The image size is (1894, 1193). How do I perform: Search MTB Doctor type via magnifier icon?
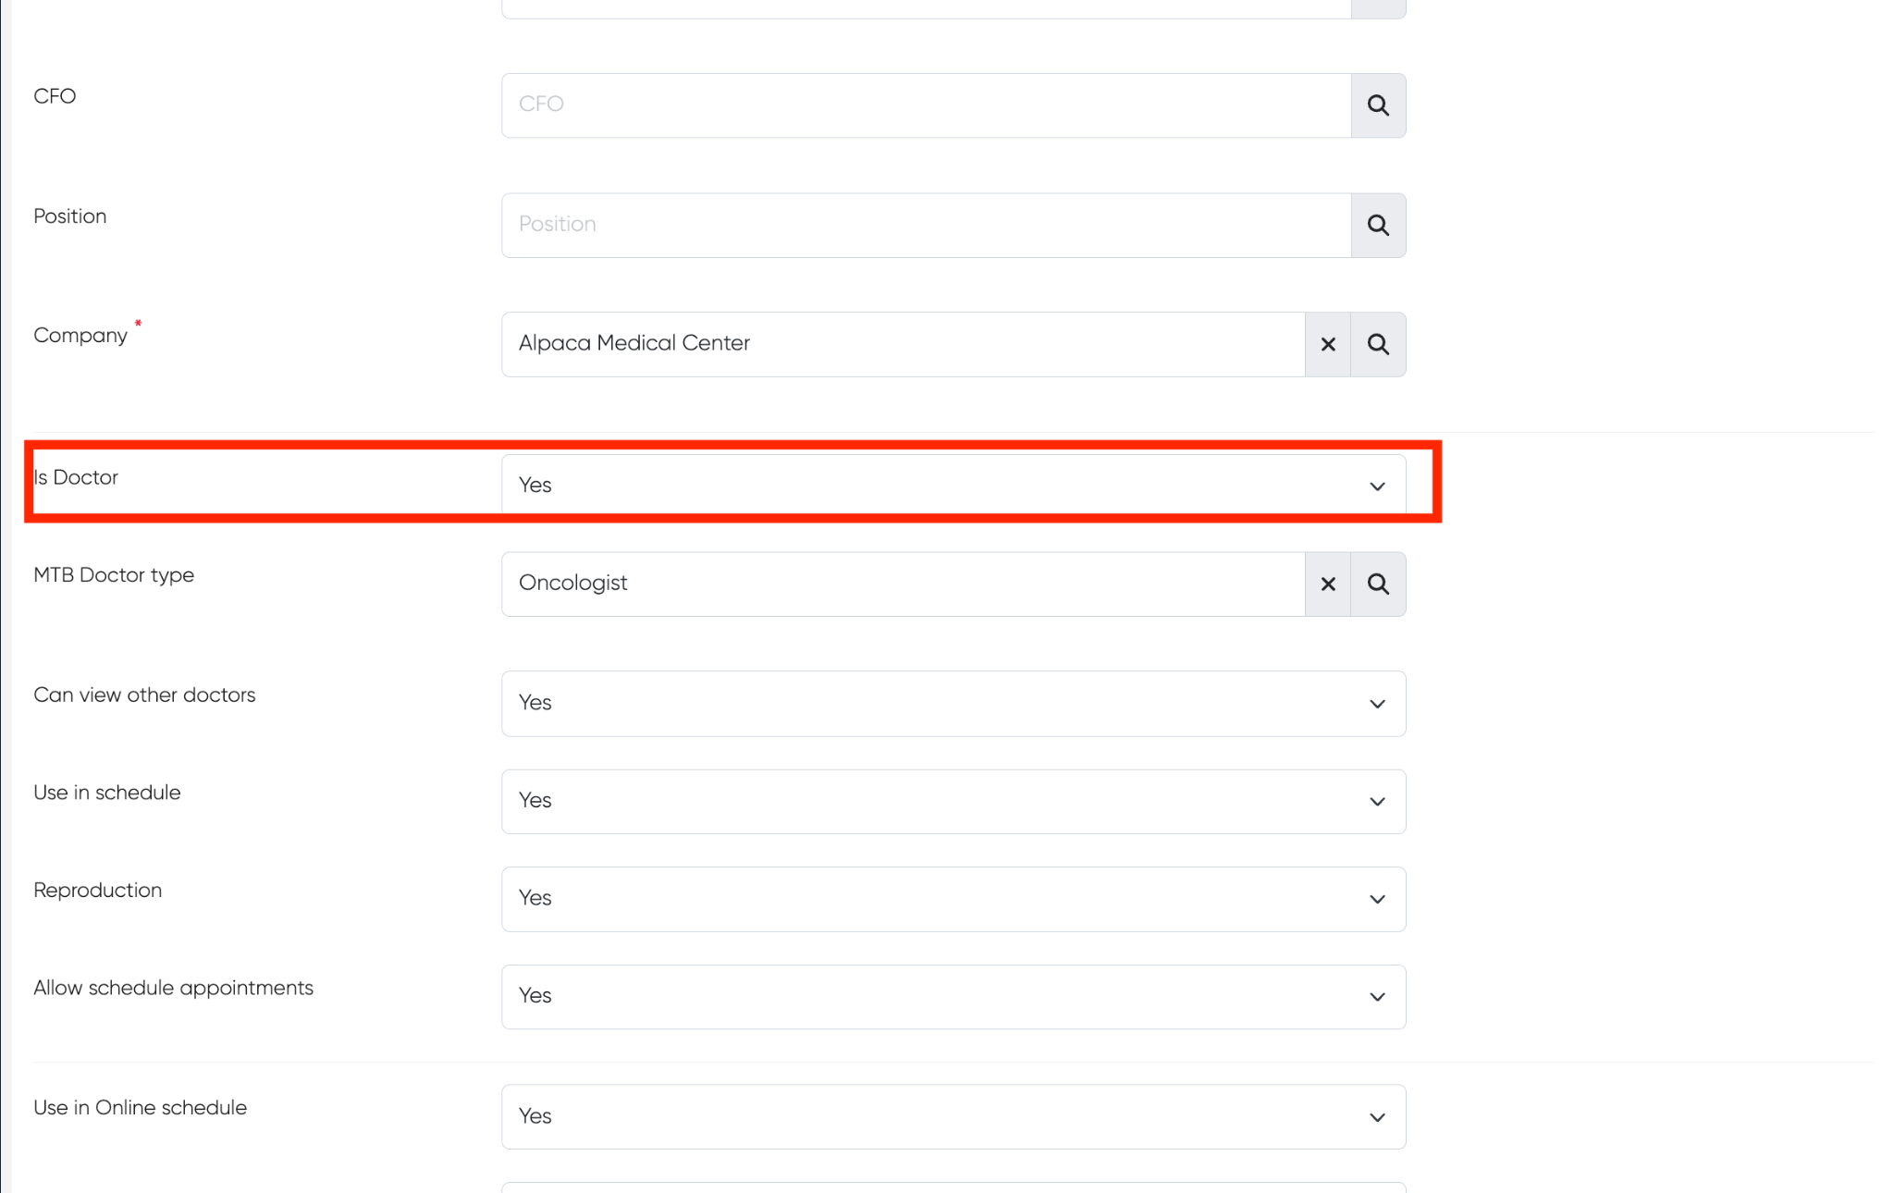tap(1378, 584)
